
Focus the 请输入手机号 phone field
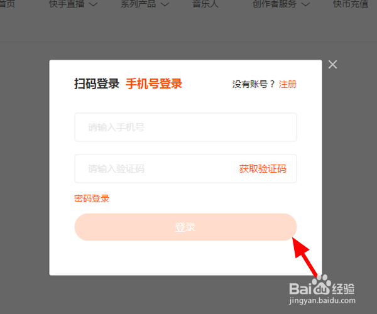185,127
